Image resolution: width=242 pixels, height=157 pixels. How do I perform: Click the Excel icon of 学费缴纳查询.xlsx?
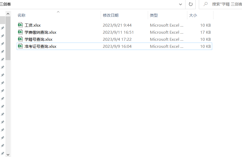20,32
